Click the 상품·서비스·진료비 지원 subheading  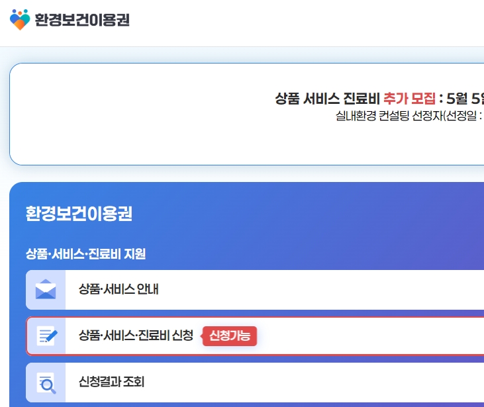[85, 254]
